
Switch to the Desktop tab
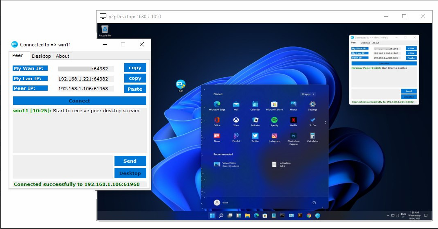pyautogui.click(x=41, y=56)
